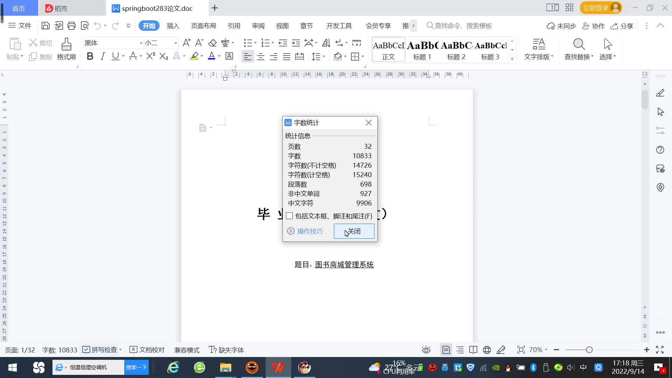Click the Save icon in quick access toolbar

click(45, 26)
